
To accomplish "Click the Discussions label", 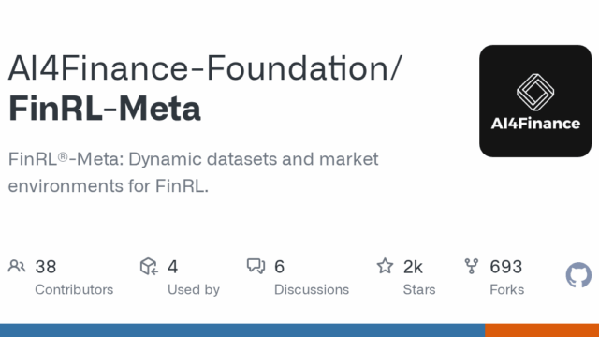I will pos(312,289).
